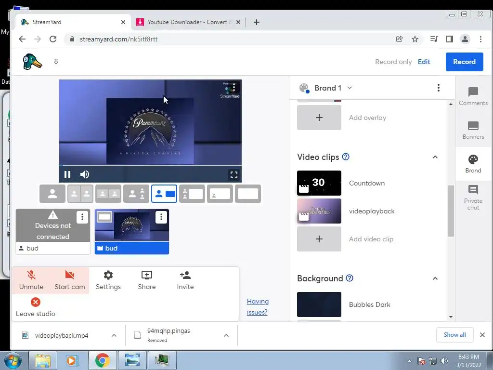Select the full screen-only layout
Viewport: 493px width, 370px height.
click(248, 194)
